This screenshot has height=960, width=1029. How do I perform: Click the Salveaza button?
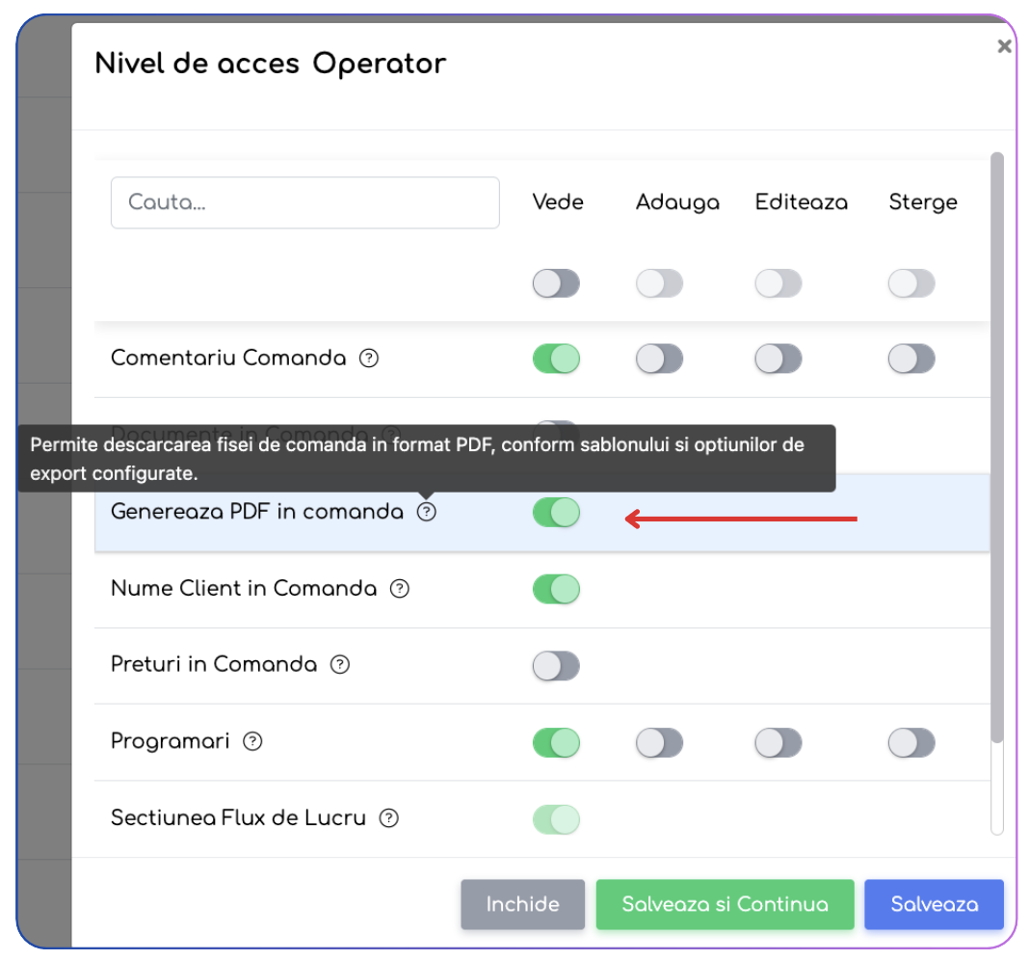click(x=934, y=904)
